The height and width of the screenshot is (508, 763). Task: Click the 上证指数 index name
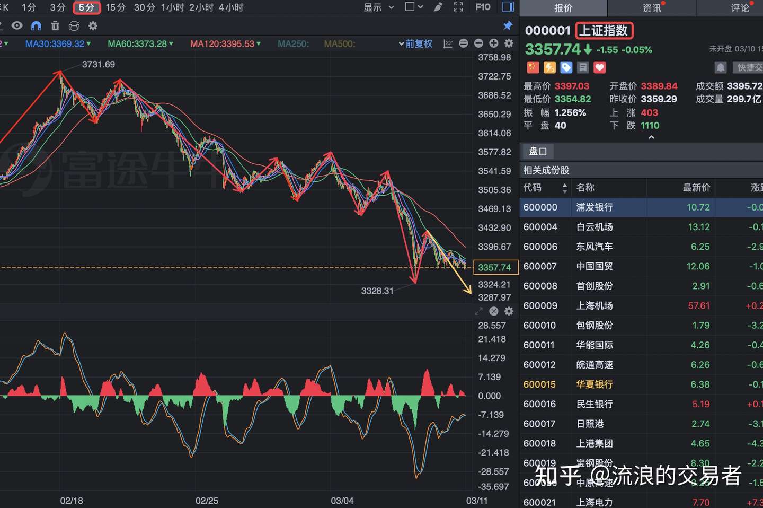[604, 31]
